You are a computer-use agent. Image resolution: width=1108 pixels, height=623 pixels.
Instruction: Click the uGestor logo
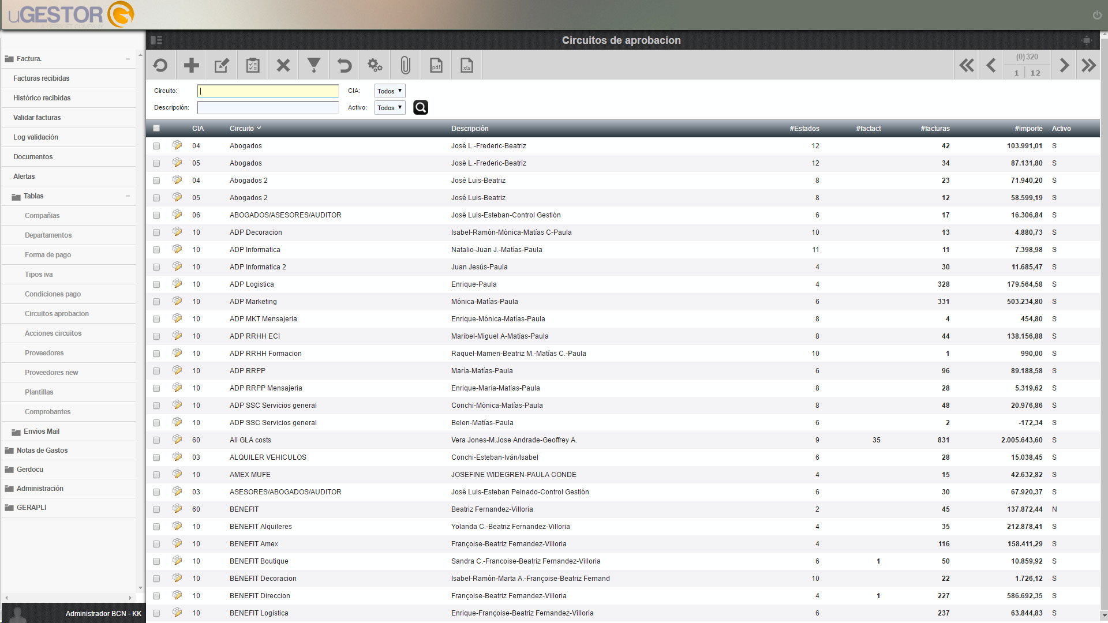click(71, 14)
